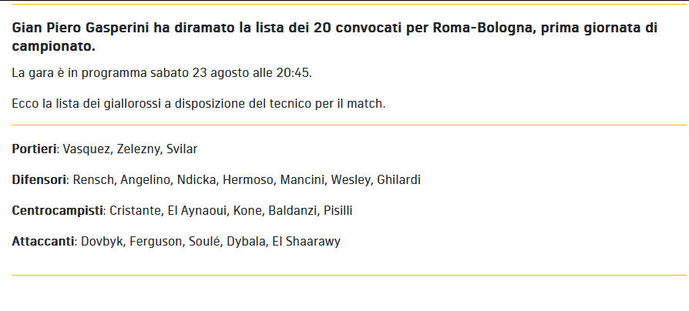Click the forward name Dybala
This screenshot has width=689, height=311.
(x=247, y=242)
